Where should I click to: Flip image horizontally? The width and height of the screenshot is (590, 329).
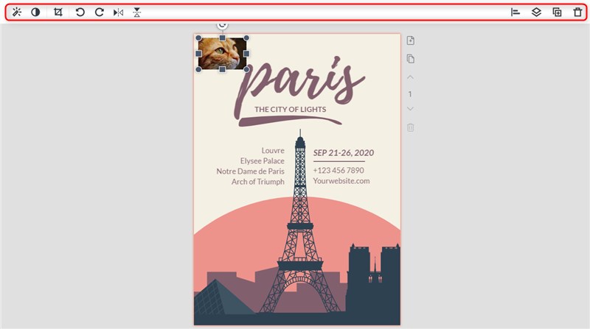click(x=118, y=13)
